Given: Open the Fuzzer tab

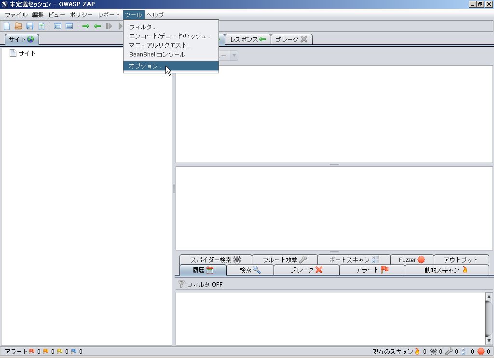Looking at the screenshot, I should click(x=412, y=260).
